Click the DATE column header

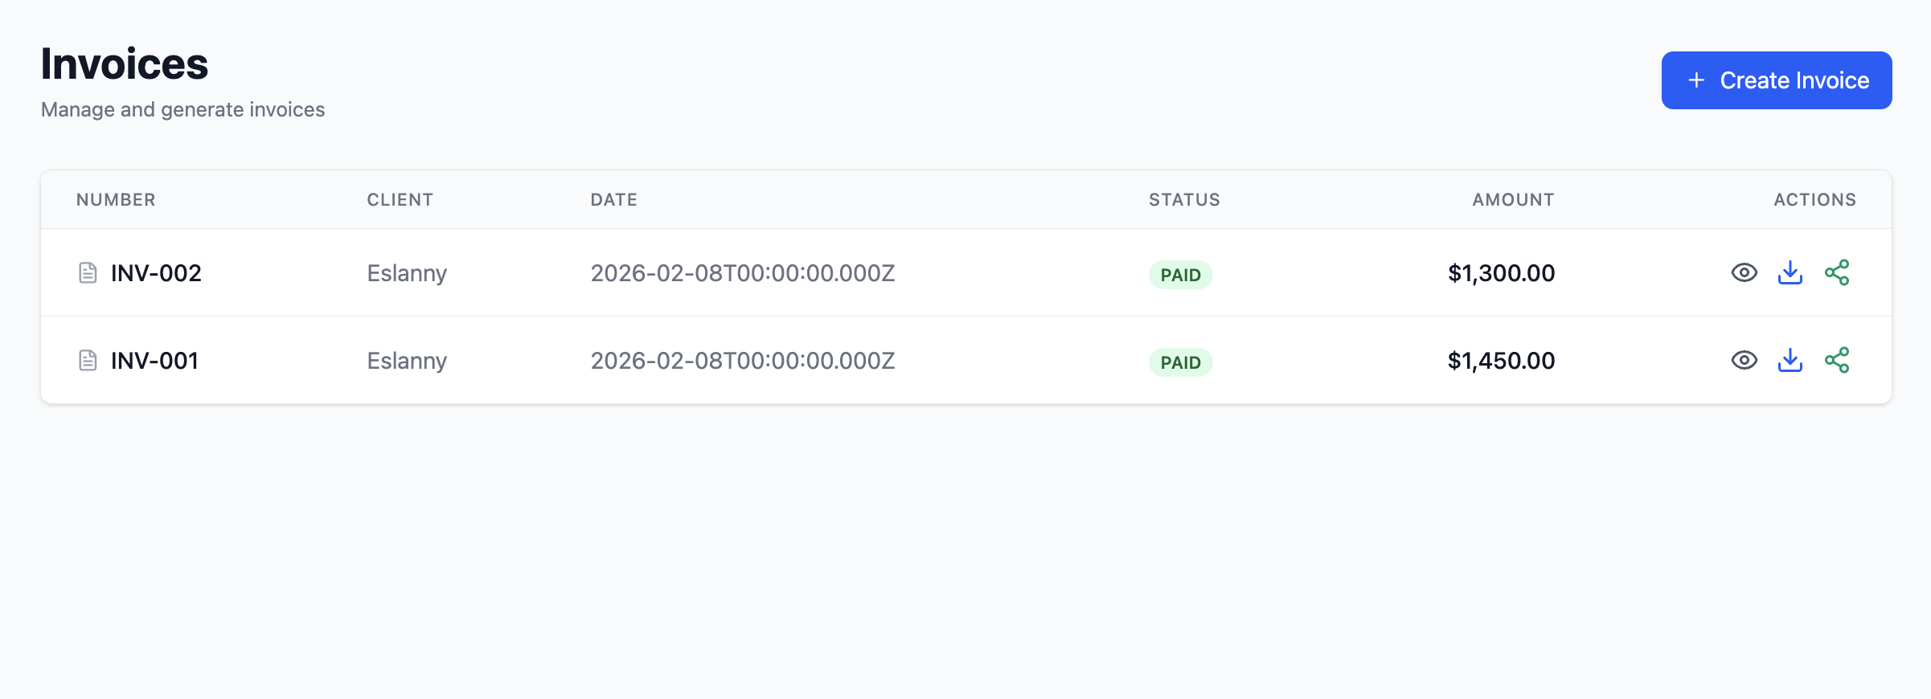pos(613,199)
